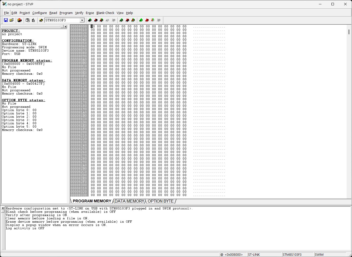This screenshot has width=352, height=257.
Task: Click Verify active sectors toolbar icon
Action: pyautogui.click(x=133, y=20)
